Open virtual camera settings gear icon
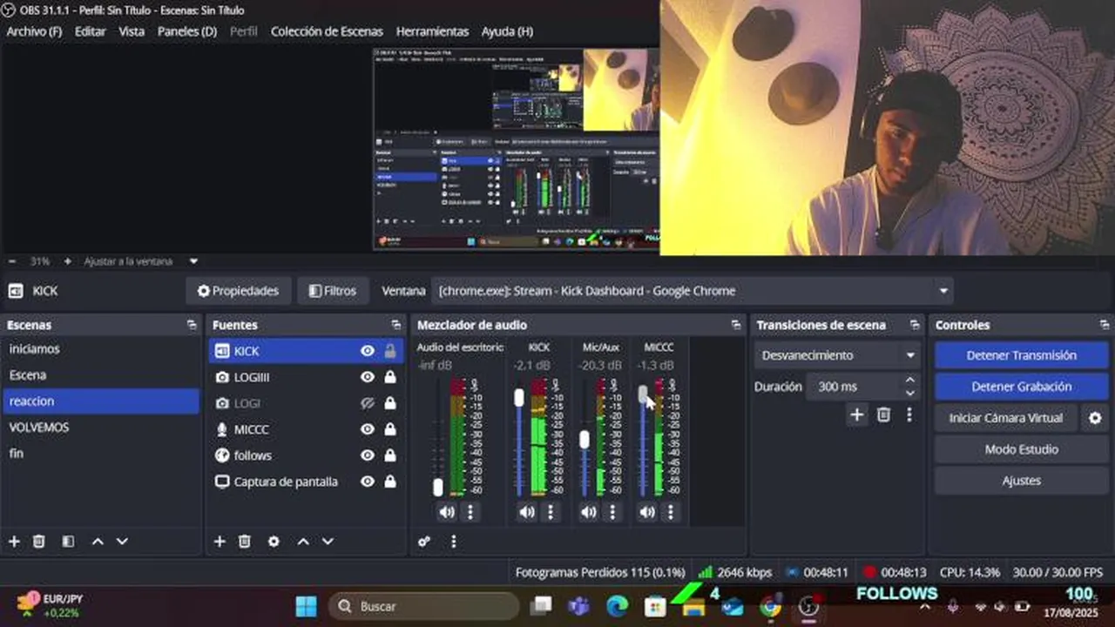The height and width of the screenshot is (627, 1115). tap(1095, 418)
